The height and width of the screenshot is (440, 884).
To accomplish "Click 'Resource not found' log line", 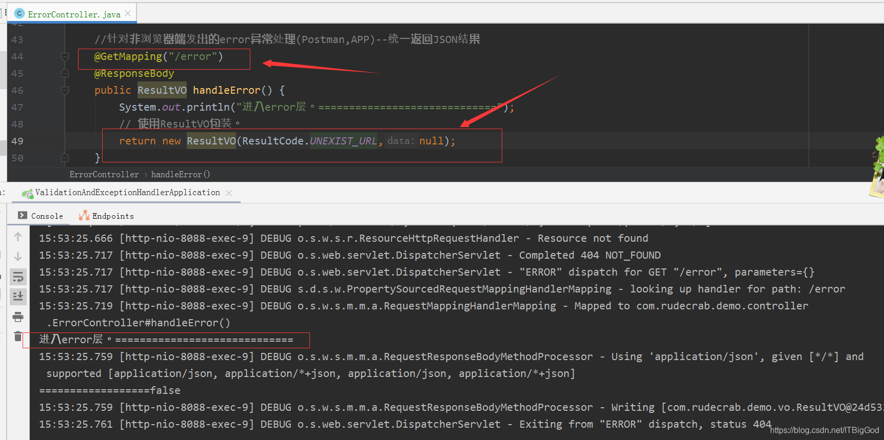I will pos(343,238).
